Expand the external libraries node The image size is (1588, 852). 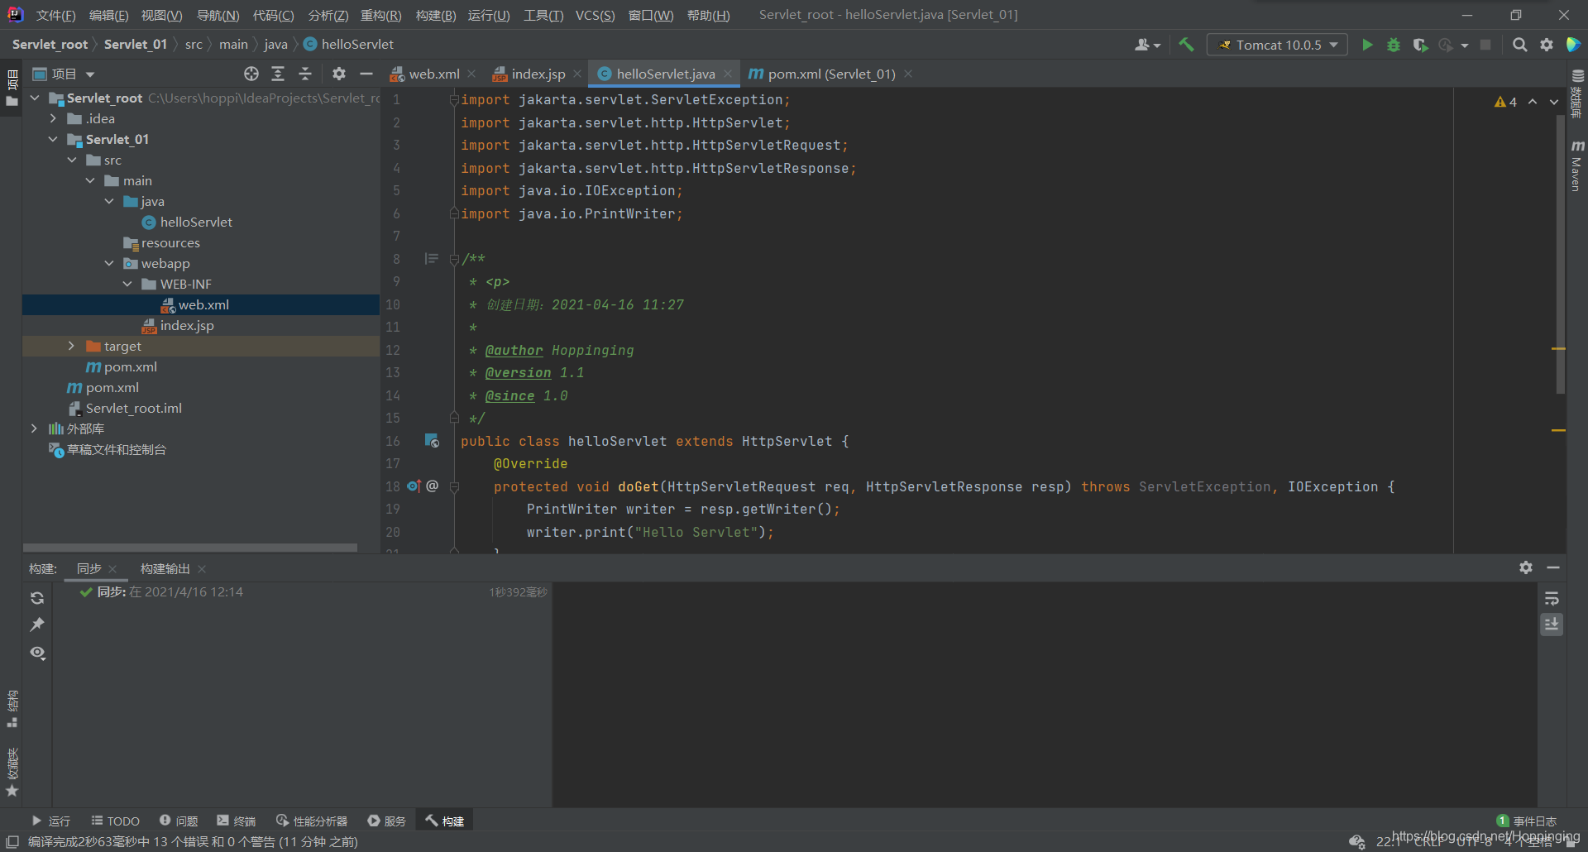[x=34, y=428]
